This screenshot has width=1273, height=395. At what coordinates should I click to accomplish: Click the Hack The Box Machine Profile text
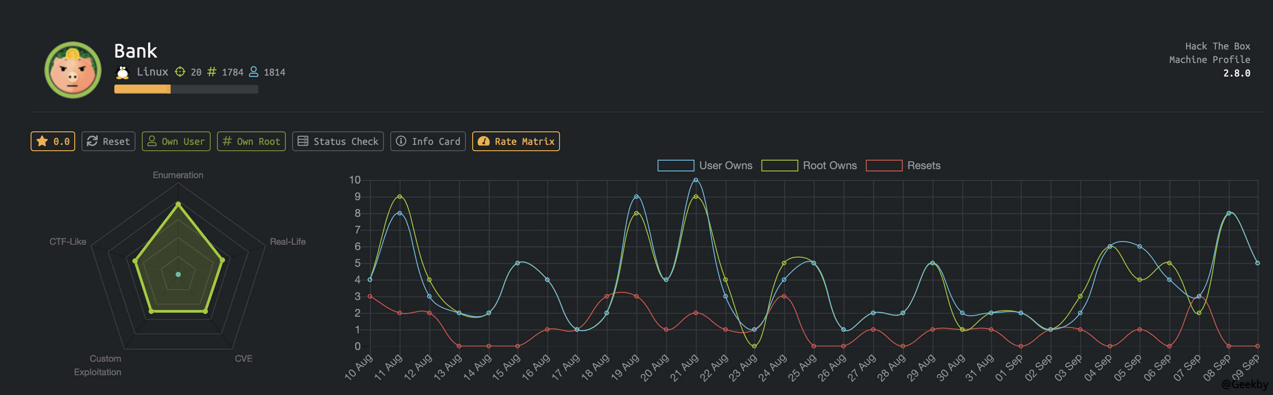tap(1210, 53)
